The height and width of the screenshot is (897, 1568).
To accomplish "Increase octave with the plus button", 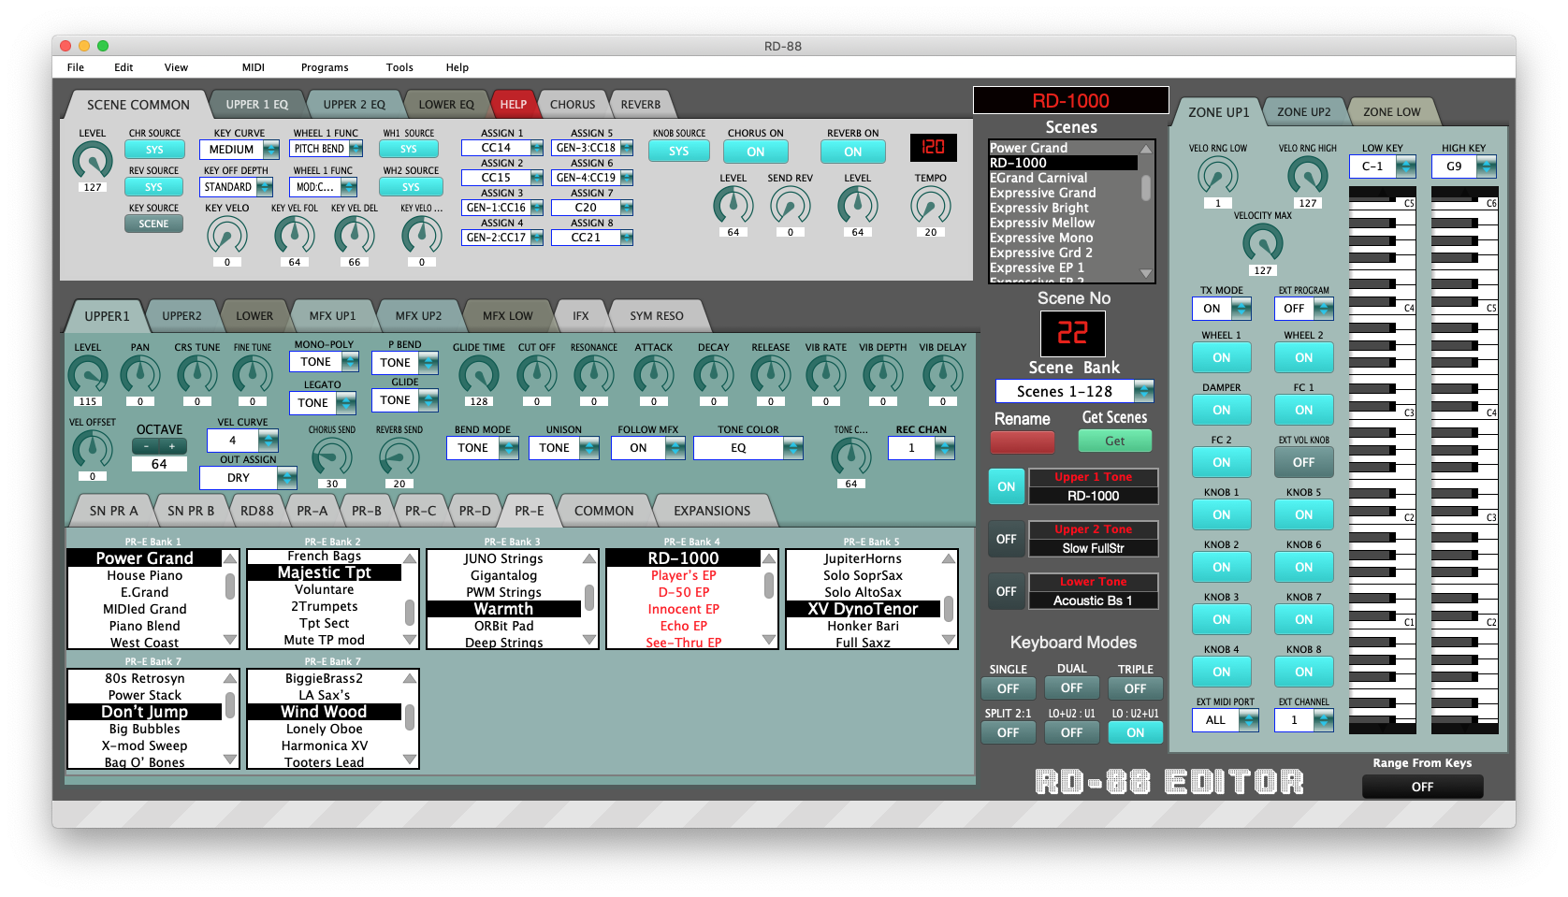I will 172,447.
